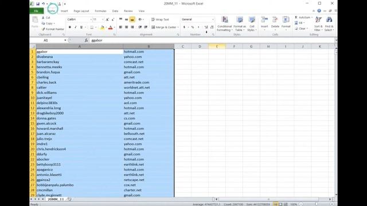The width and height of the screenshot is (367, 206).
Task: Align cell text to the right
Action: [x=132, y=27]
